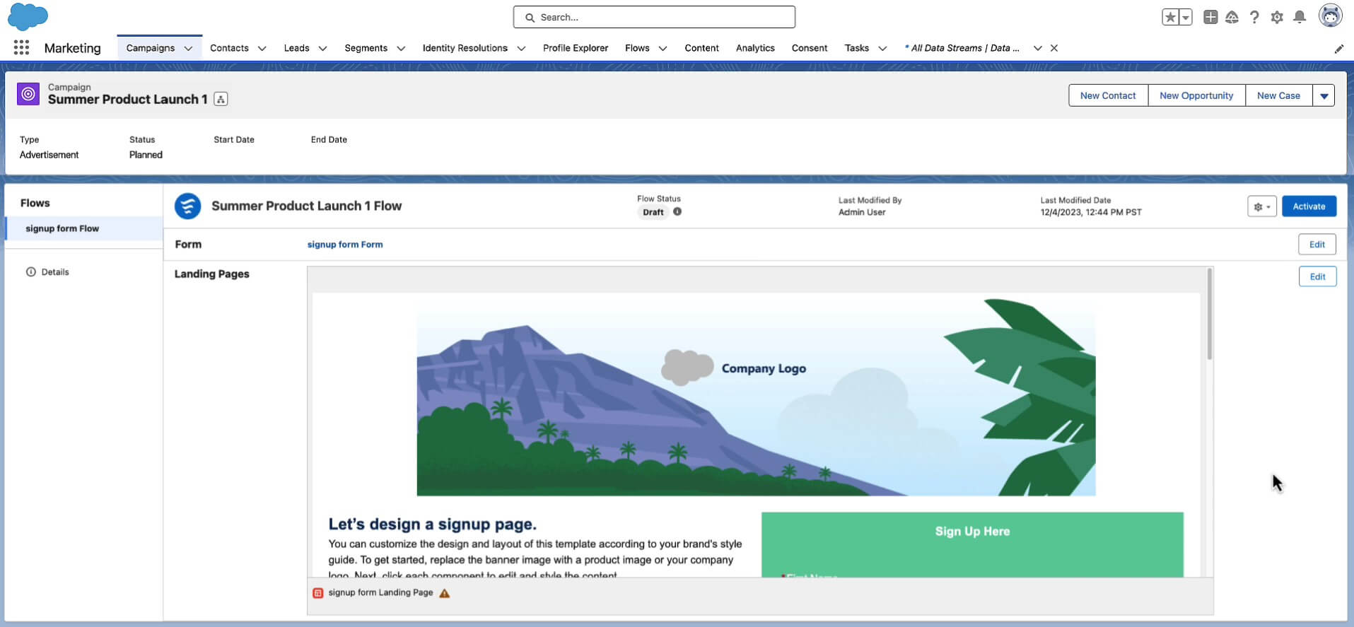Click the landing page warning triangle icon

point(444,593)
